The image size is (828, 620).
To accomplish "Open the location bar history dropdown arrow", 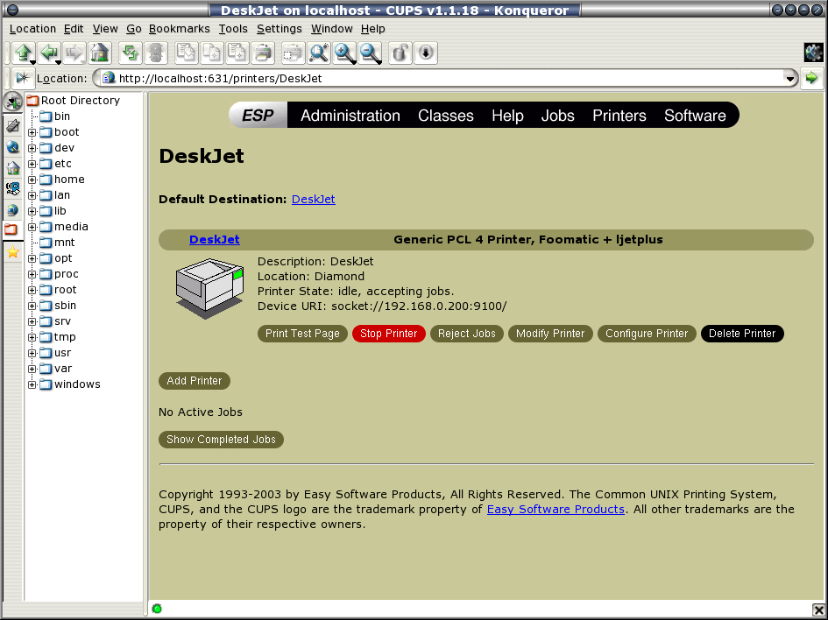I will click(x=790, y=79).
